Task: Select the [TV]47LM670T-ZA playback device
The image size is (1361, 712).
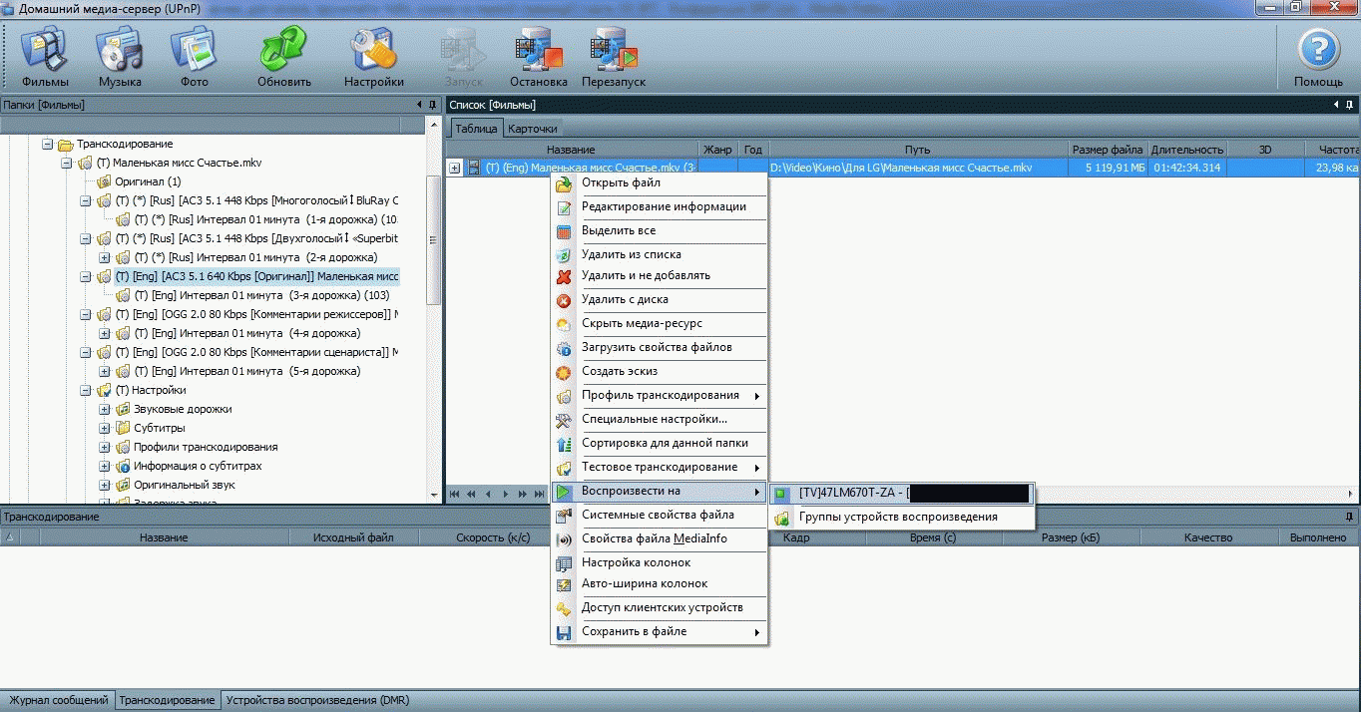Action: [851, 493]
